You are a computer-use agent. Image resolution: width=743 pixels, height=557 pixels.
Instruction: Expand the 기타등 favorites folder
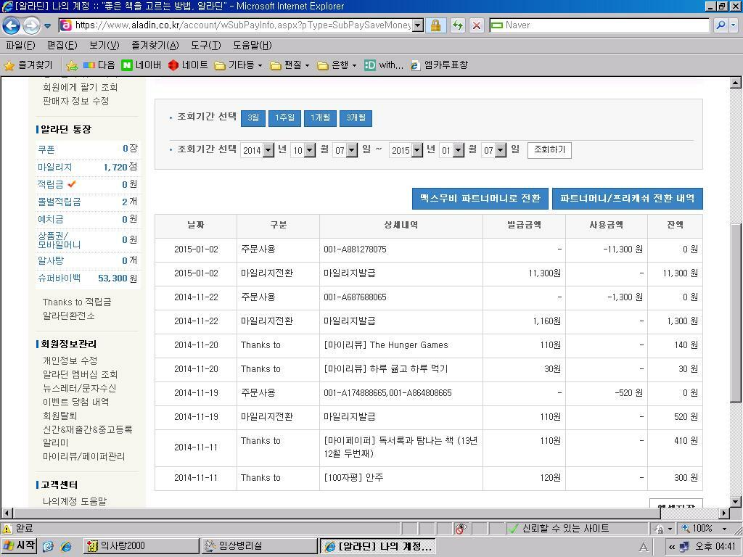click(238, 65)
